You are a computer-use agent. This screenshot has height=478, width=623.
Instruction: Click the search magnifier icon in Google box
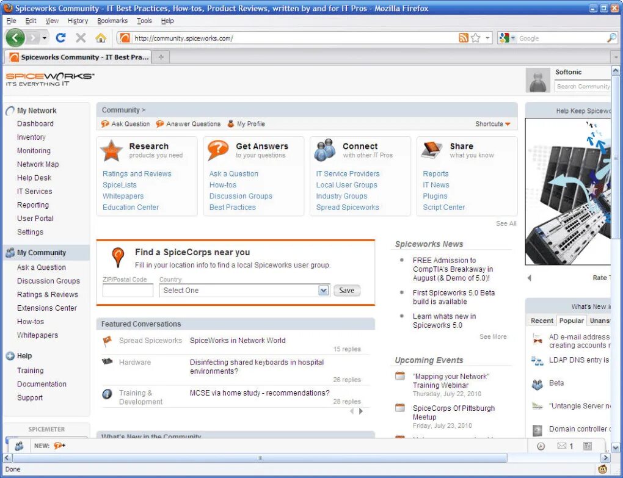coord(611,38)
